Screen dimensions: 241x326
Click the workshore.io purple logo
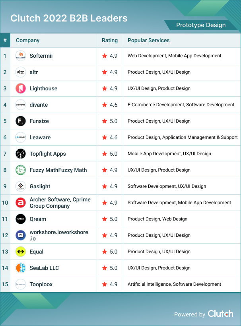pos(21,235)
